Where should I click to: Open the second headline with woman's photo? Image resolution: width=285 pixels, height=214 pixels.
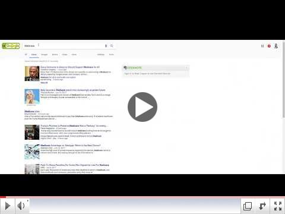73,90
